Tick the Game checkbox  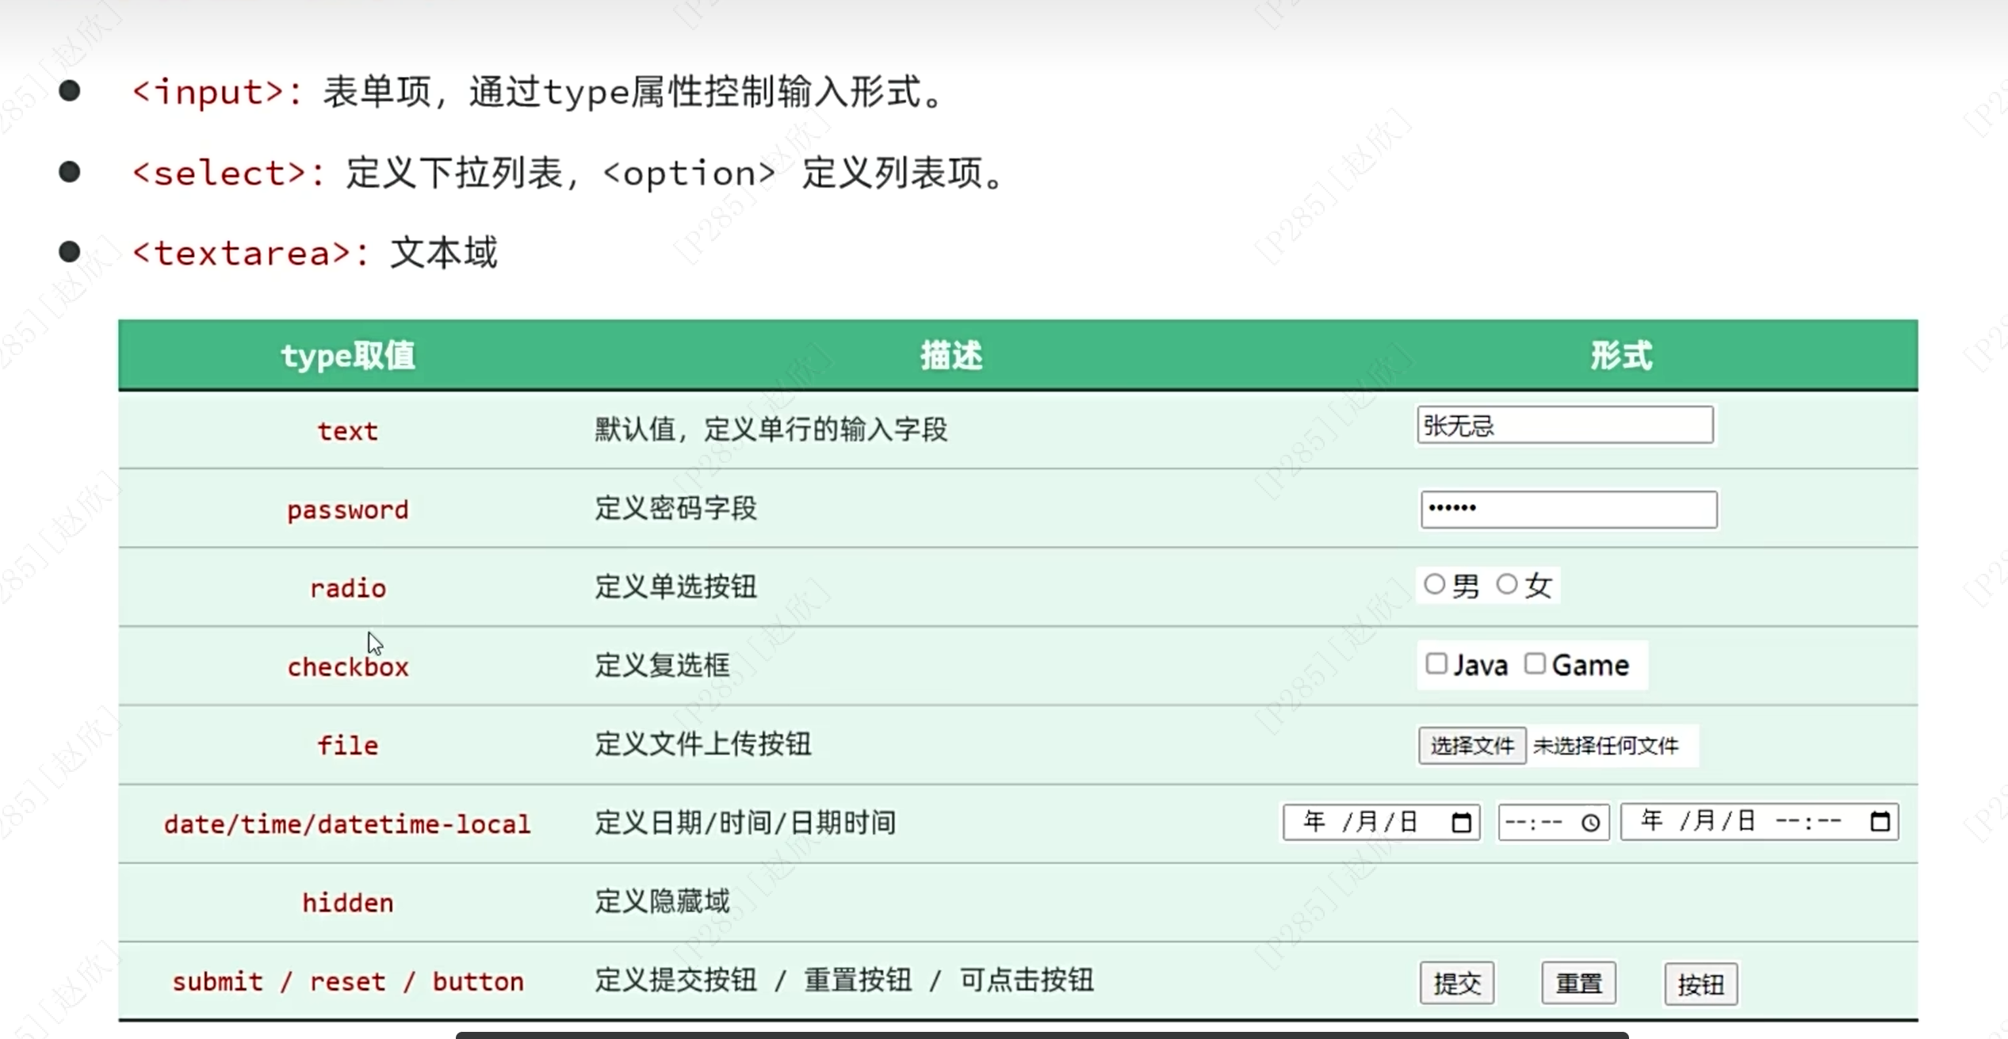tap(1535, 663)
